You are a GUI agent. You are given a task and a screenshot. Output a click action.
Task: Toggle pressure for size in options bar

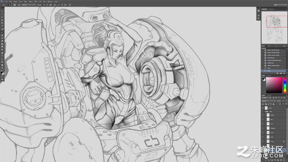(70, 5)
